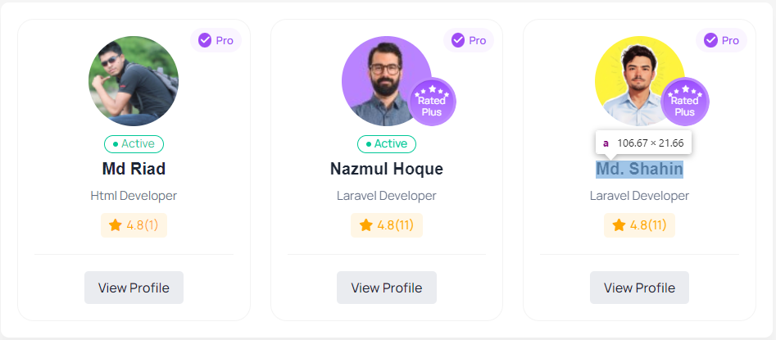Click the 4.8(11) star rating for Nazmul Hoque
The height and width of the screenshot is (340, 776).
(x=386, y=225)
